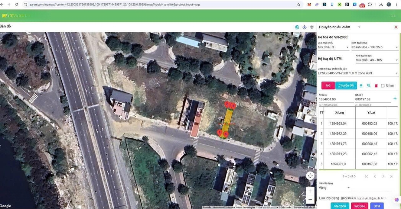
Task: Bookmark this page with the star icon
Action: pyautogui.click(x=299, y=4)
